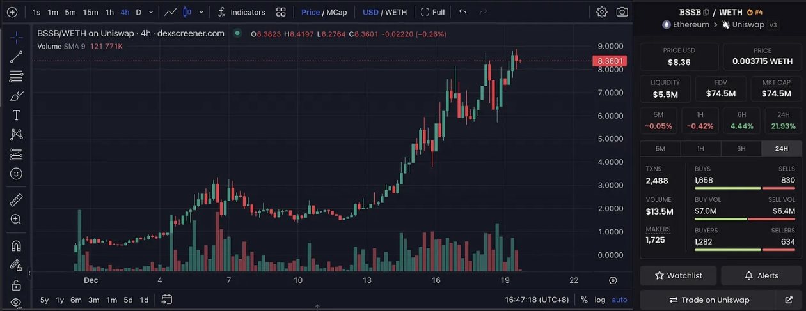Select the 15m timeframe
Image resolution: width=806 pixels, height=311 pixels.
point(90,12)
